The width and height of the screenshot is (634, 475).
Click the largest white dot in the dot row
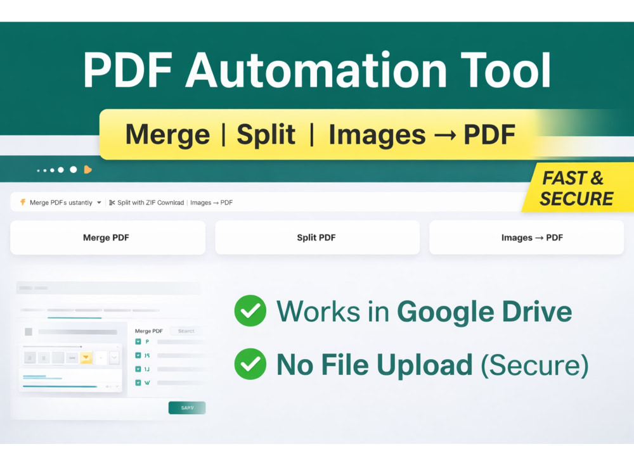coord(73,170)
